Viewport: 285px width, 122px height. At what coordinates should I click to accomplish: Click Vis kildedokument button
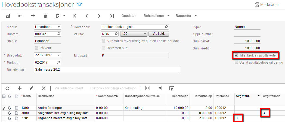coord(69,88)
